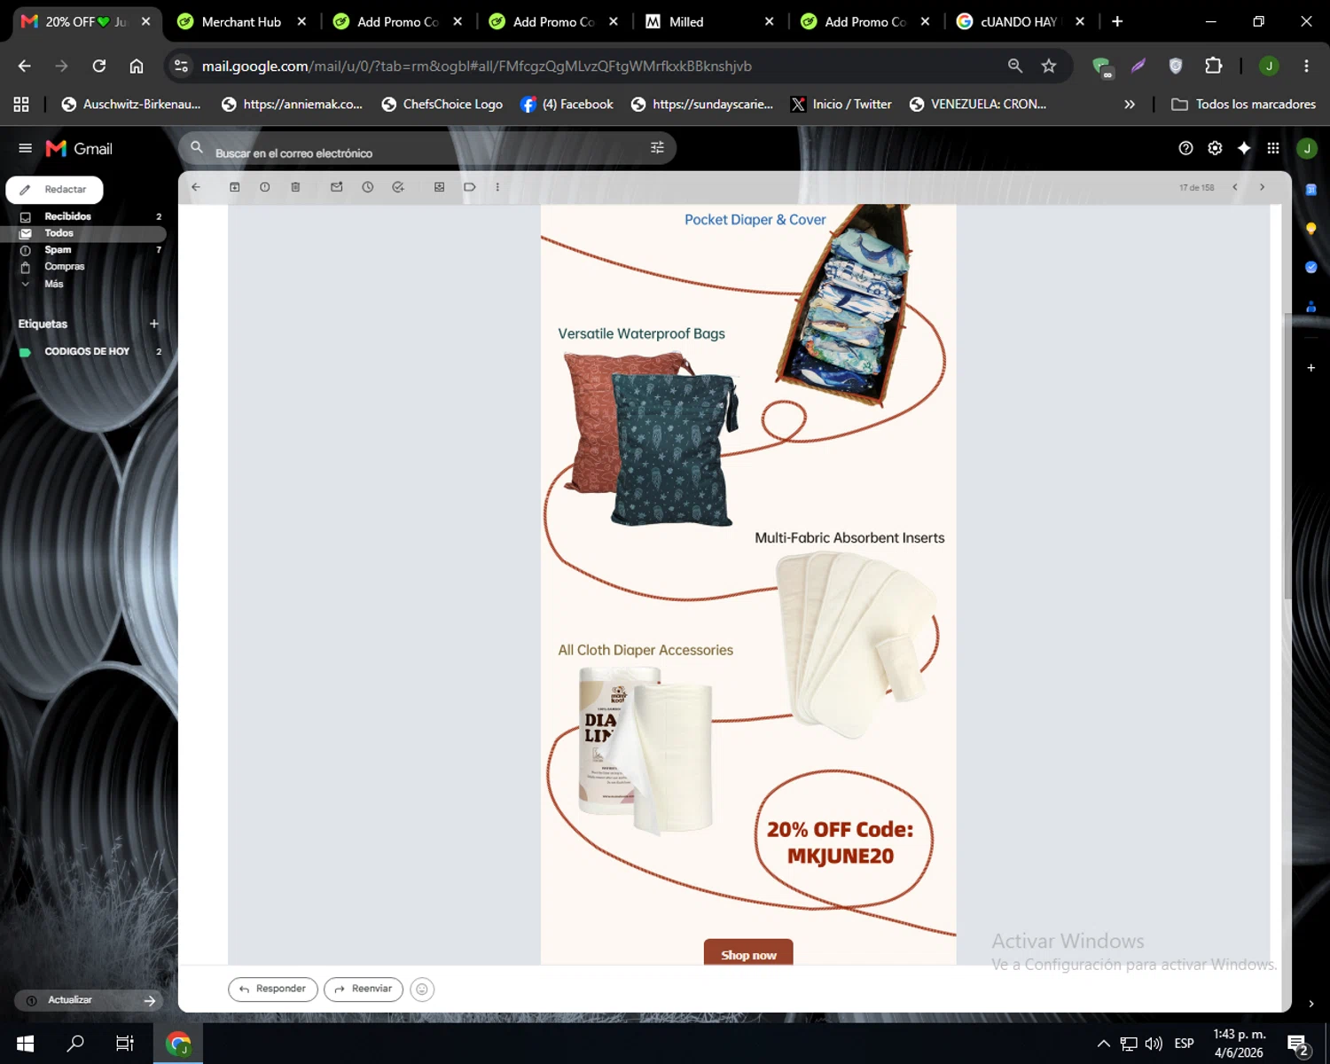1330x1064 pixels.
Task: Mark the email as unread
Action: [337, 187]
